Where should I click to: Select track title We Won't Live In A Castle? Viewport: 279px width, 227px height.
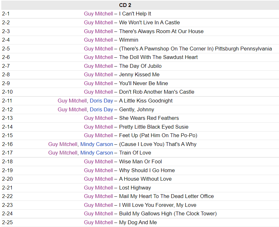click(149, 22)
